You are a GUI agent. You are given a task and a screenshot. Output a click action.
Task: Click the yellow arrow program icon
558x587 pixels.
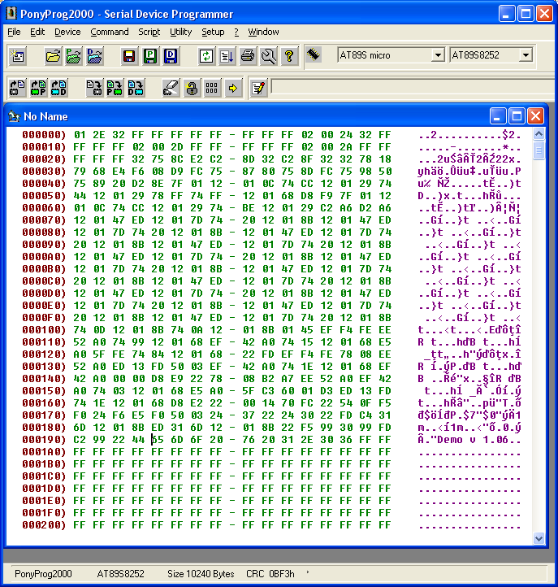(232, 89)
